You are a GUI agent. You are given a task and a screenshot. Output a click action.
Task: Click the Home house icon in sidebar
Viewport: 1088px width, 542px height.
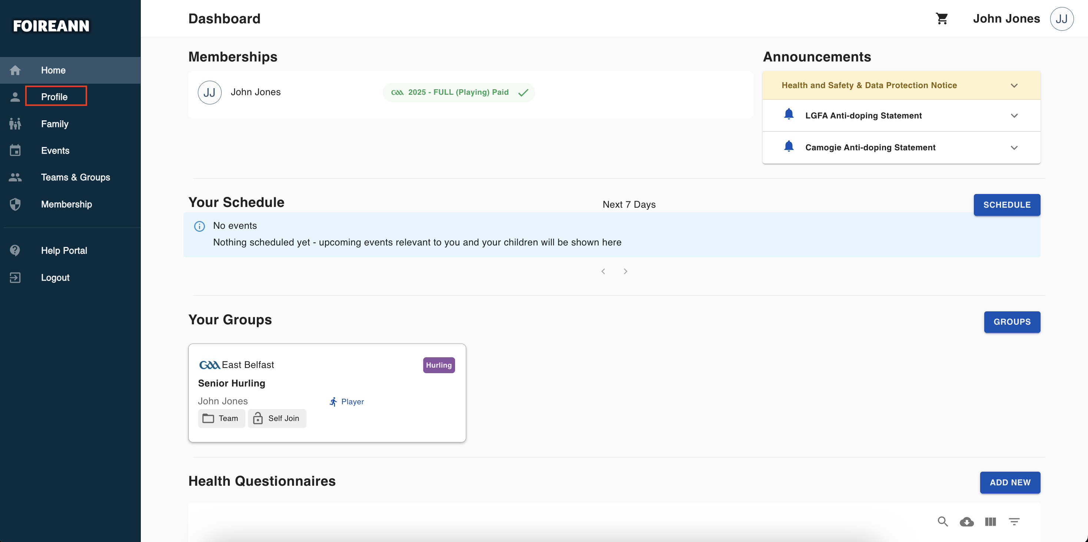[15, 70]
